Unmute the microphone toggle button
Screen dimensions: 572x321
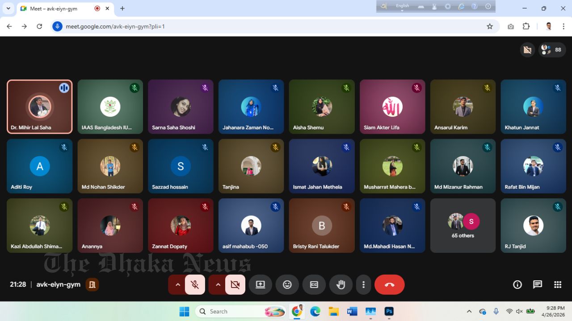(x=195, y=284)
